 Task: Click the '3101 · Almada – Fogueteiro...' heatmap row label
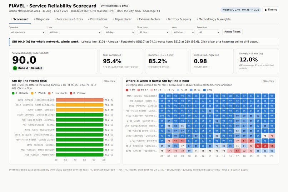141,151
